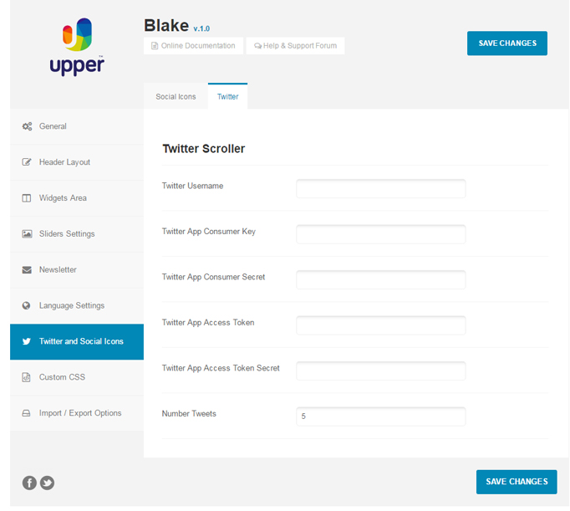Click the Number Tweets field
Image resolution: width=570 pixels, height=511 pixels.
pyautogui.click(x=380, y=416)
